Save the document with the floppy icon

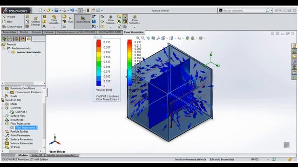click(x=56, y=10)
